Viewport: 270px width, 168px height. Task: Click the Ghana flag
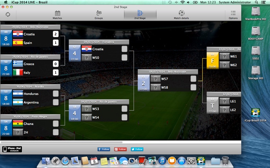(18, 124)
